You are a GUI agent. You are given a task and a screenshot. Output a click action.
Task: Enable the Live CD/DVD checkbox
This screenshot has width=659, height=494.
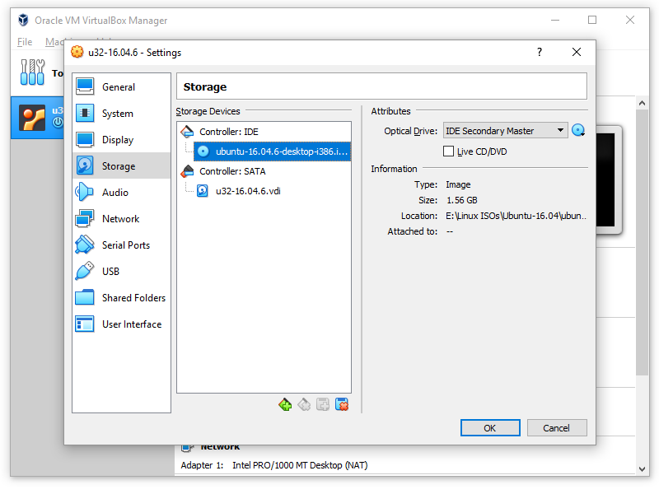(x=449, y=151)
